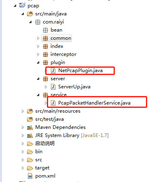Expand the src/main/resources folder
Viewport: 150px width, 182px height.
pos(23,111)
